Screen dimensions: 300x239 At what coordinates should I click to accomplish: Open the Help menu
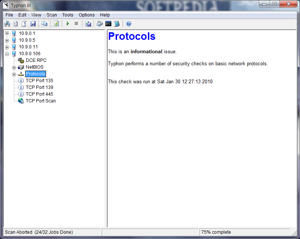(x=105, y=15)
